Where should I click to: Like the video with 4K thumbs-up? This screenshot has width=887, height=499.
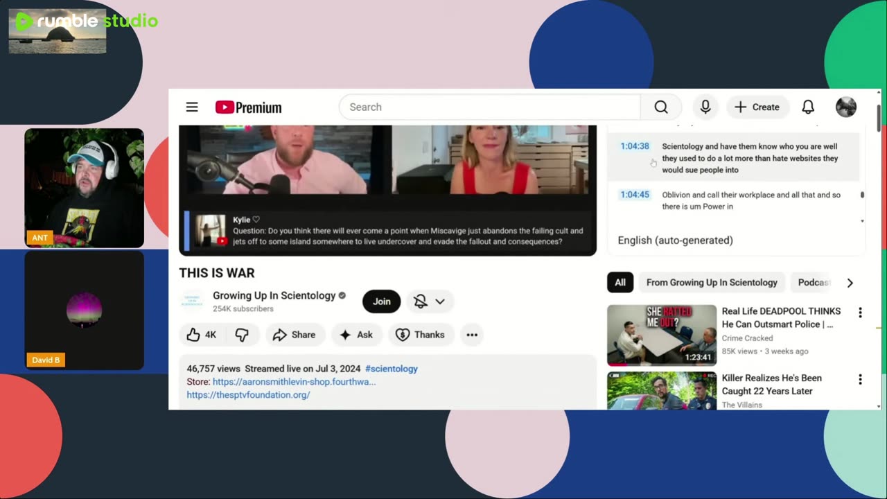coord(202,335)
